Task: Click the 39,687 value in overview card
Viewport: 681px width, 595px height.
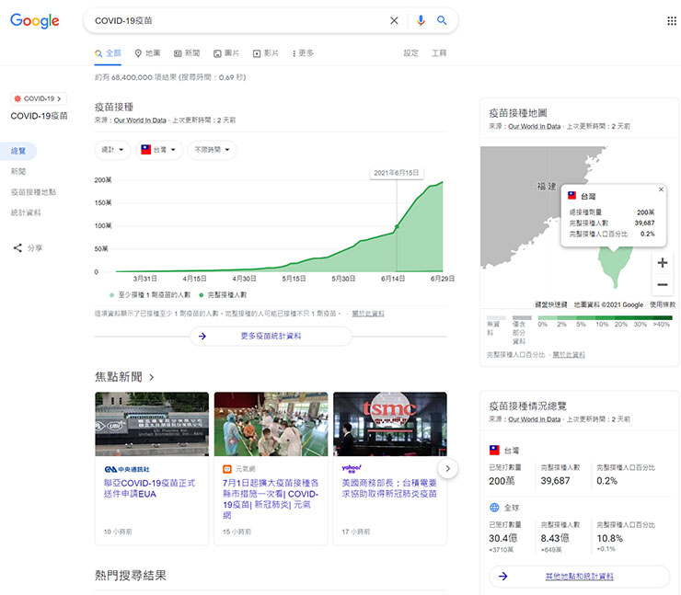Action: [x=555, y=481]
